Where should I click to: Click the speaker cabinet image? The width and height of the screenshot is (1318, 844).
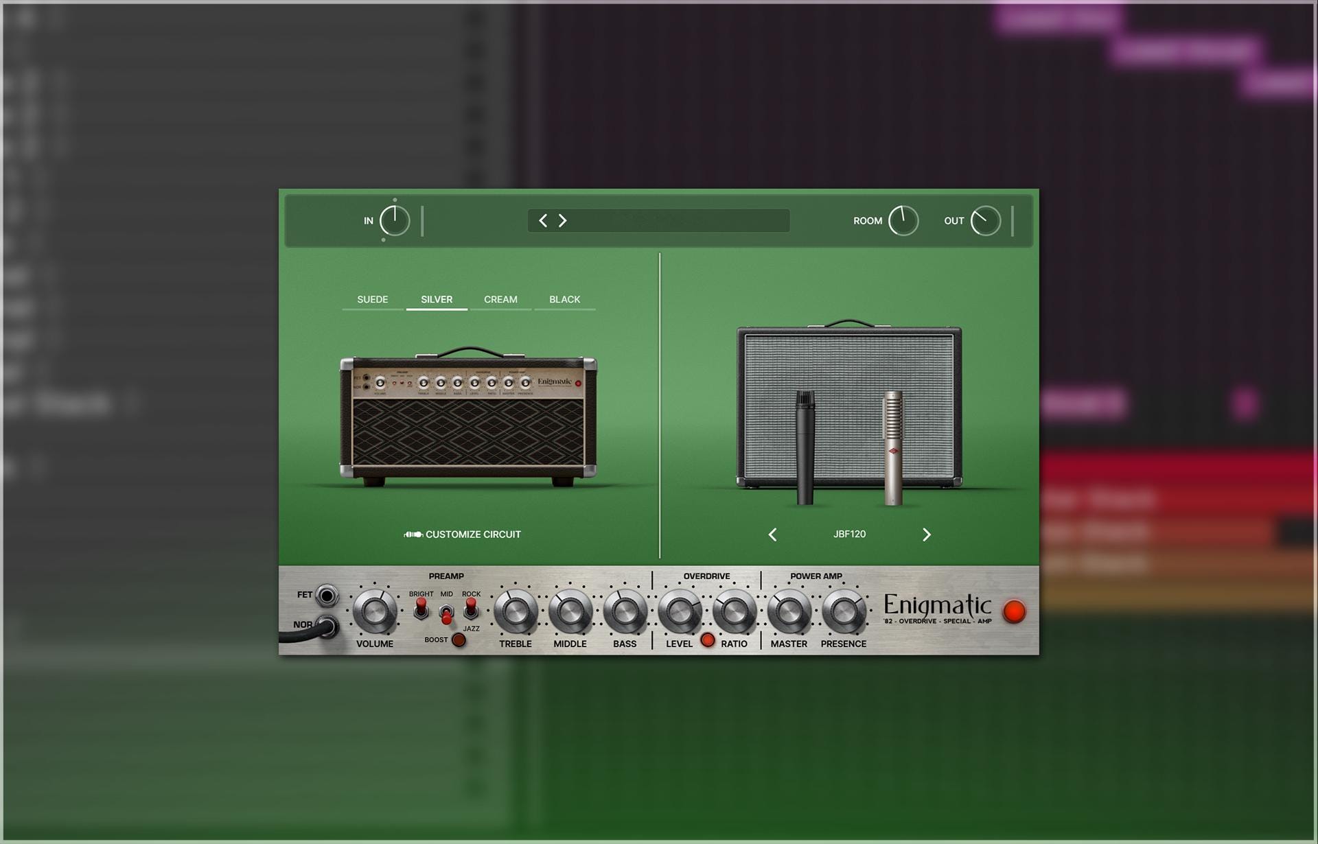point(849,405)
